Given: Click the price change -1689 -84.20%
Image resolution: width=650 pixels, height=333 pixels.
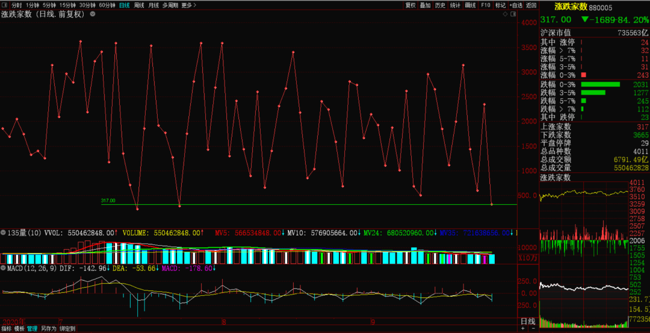Looking at the screenshot, I should (614, 19).
